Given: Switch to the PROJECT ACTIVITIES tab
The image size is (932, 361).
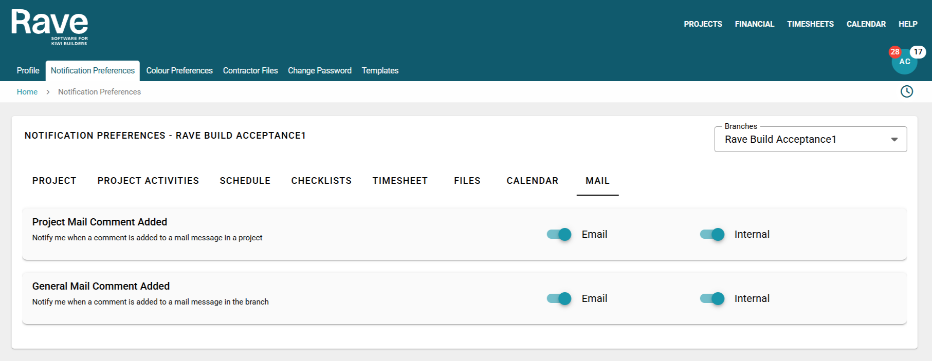Looking at the screenshot, I should point(148,181).
